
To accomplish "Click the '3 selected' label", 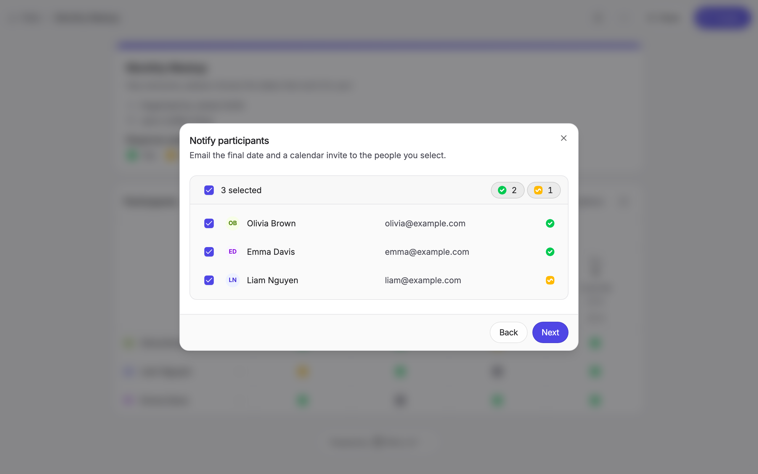I will 241,190.
